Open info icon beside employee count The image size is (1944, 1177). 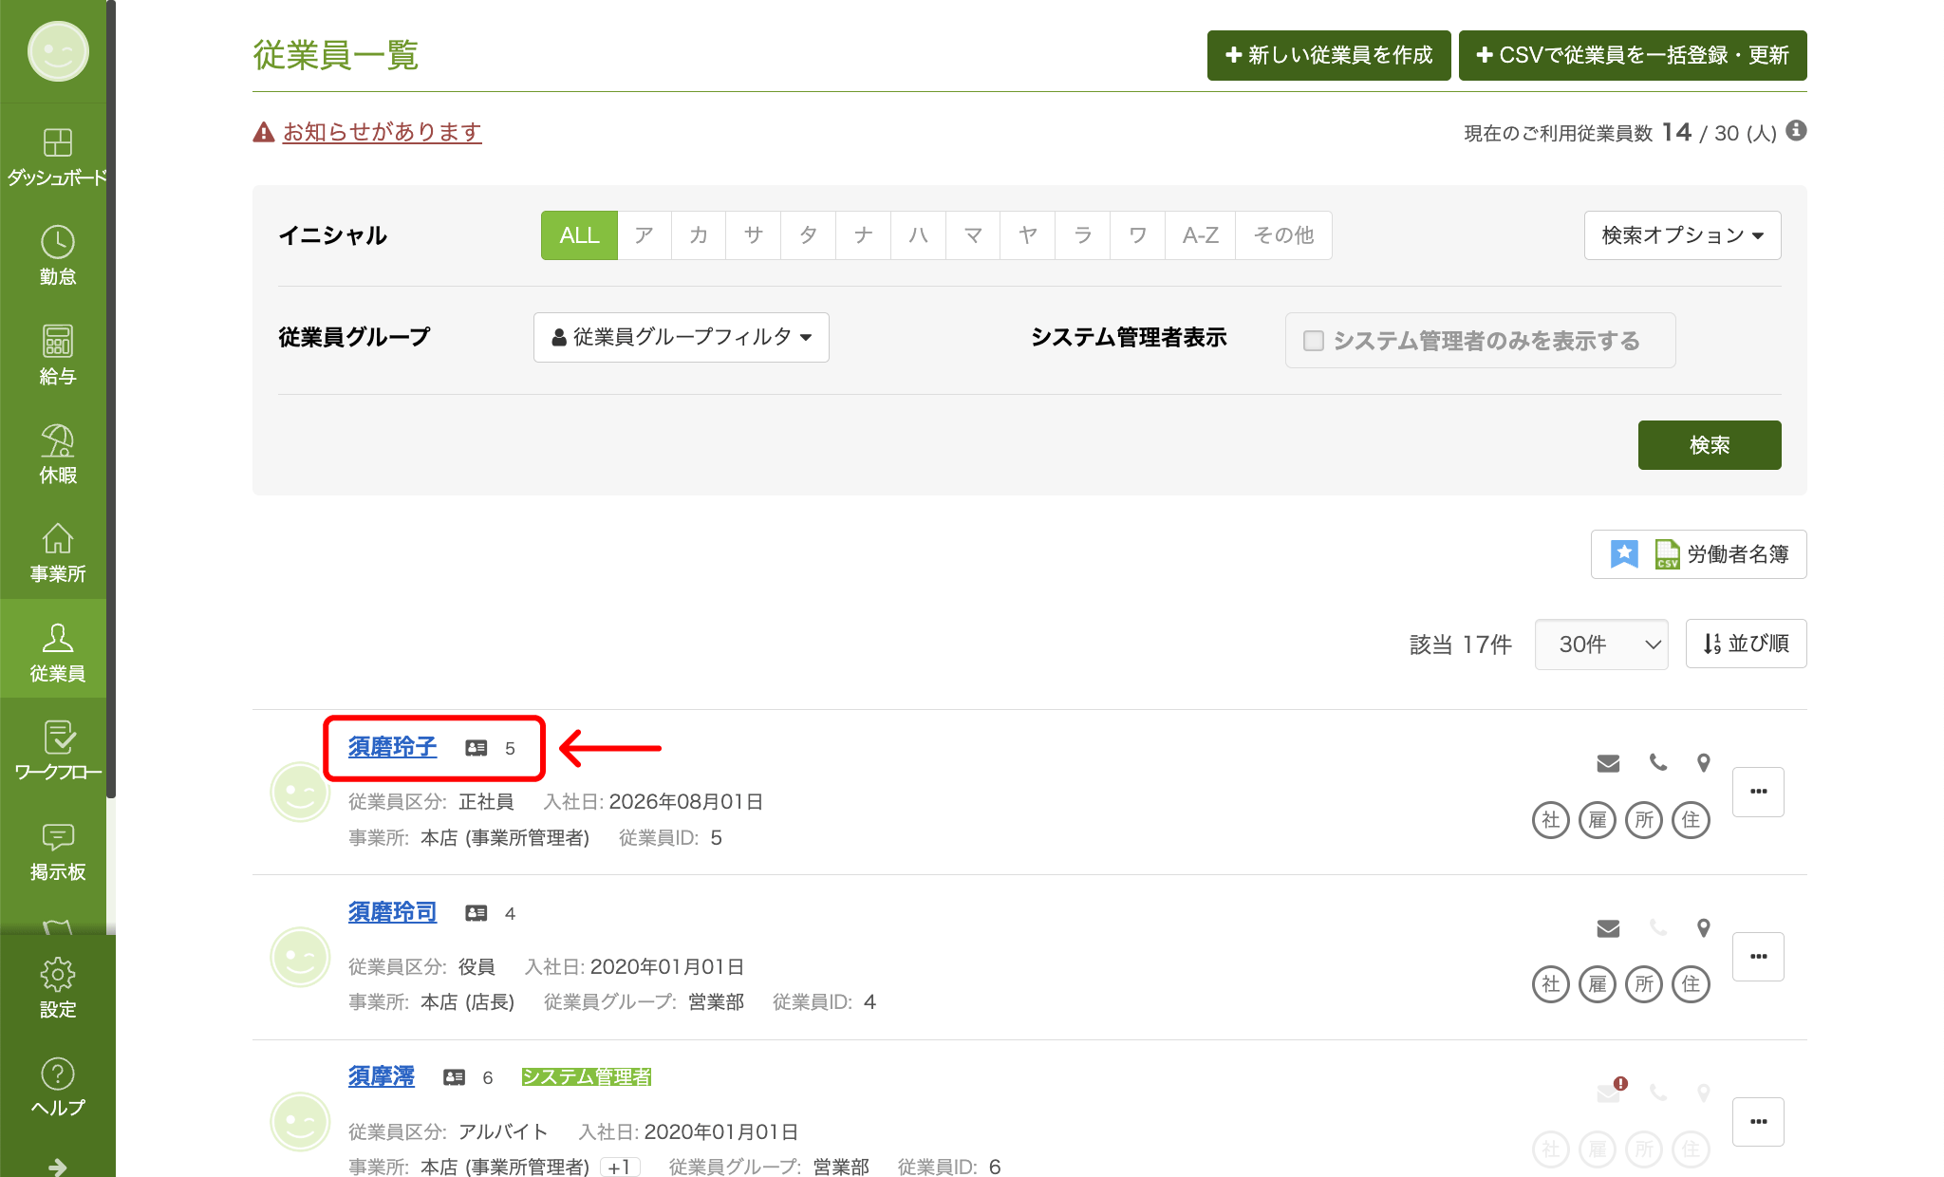[1796, 131]
